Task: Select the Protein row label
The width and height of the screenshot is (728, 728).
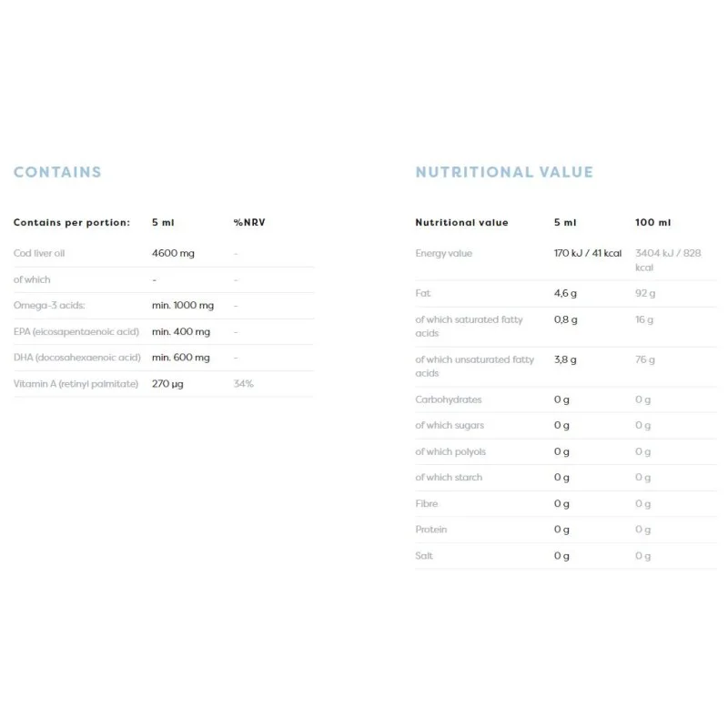Action: pos(431,530)
